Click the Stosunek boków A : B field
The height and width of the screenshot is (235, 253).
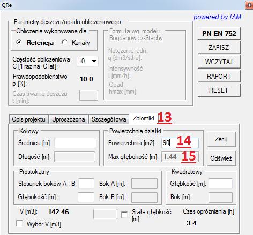(x=86, y=184)
